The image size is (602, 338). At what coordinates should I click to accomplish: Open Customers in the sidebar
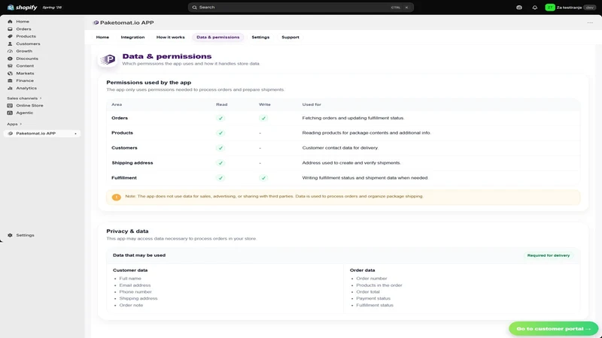tap(28, 44)
